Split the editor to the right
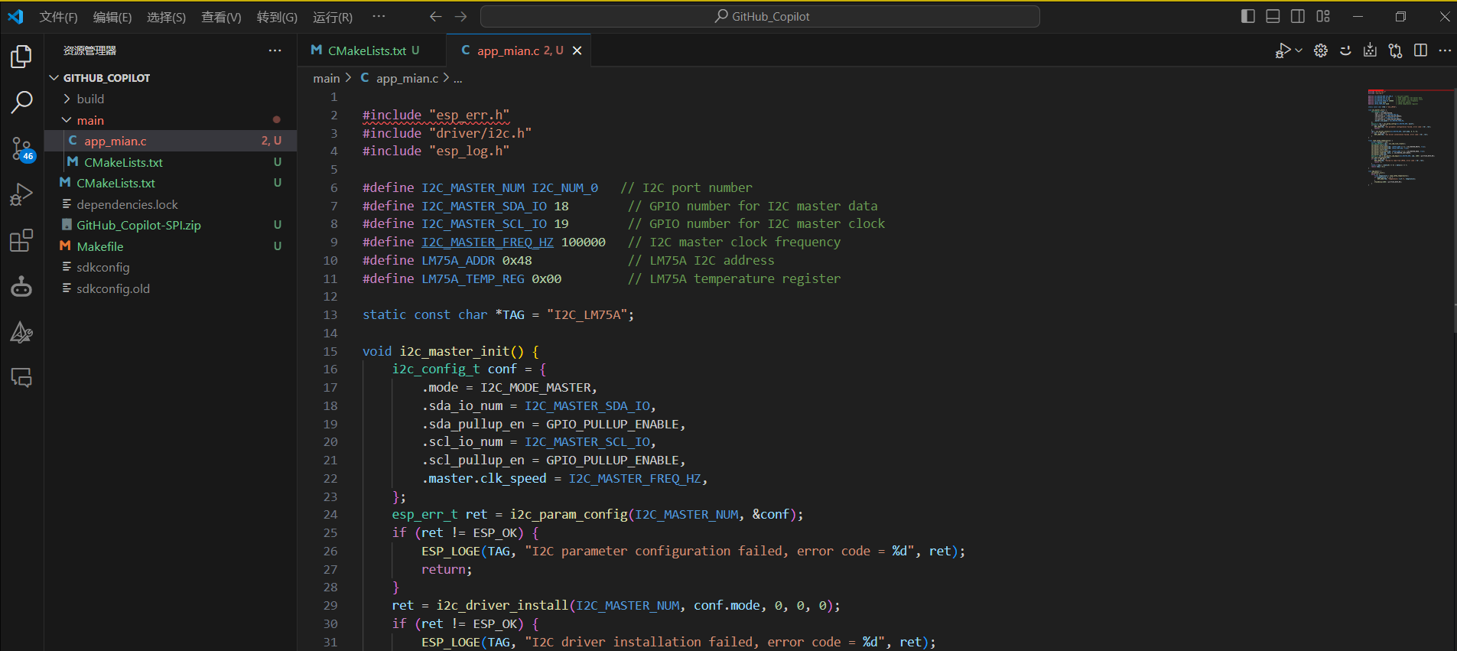The height and width of the screenshot is (651, 1457). click(1420, 50)
